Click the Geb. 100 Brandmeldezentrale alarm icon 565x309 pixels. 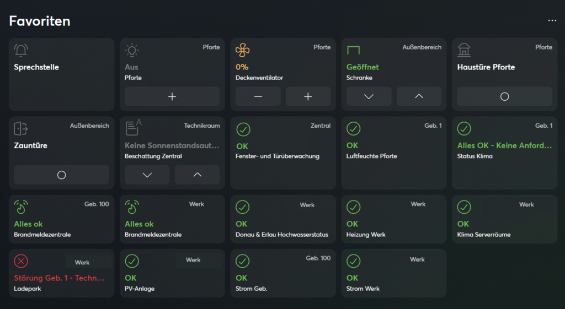[x=21, y=207]
